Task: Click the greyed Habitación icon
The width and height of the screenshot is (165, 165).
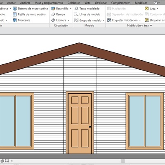Action: [x=109, y=9]
